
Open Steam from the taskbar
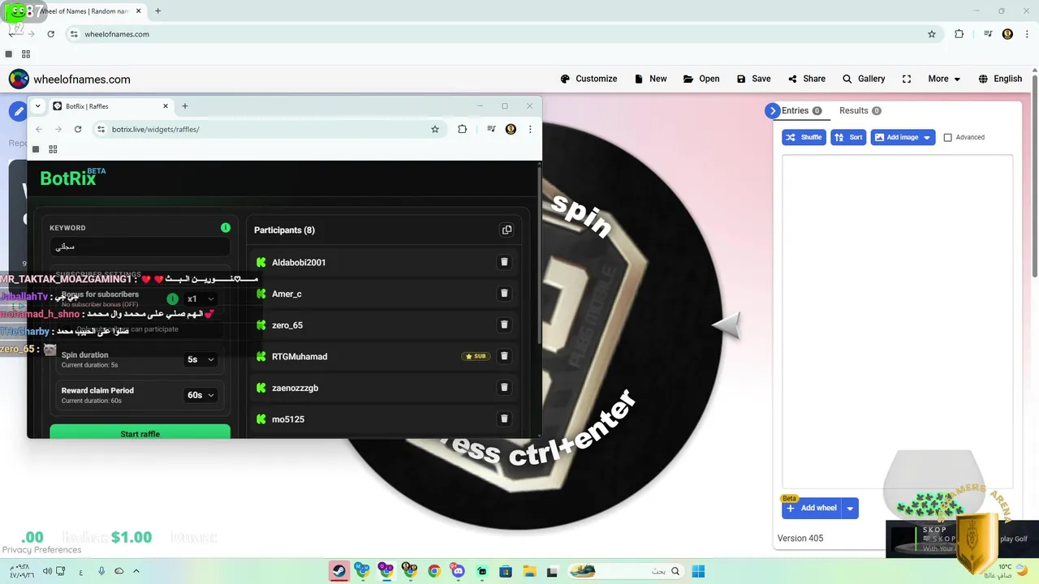(x=338, y=571)
